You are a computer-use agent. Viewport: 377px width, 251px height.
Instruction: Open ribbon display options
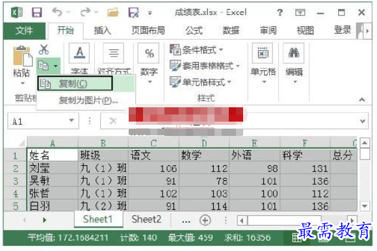(300, 12)
